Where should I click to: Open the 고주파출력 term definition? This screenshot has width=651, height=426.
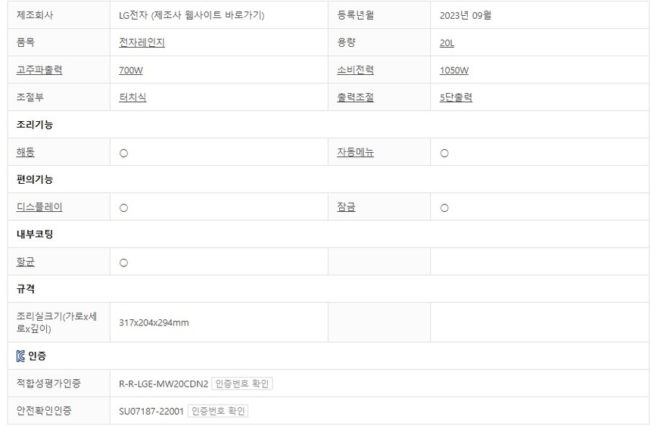tap(39, 70)
